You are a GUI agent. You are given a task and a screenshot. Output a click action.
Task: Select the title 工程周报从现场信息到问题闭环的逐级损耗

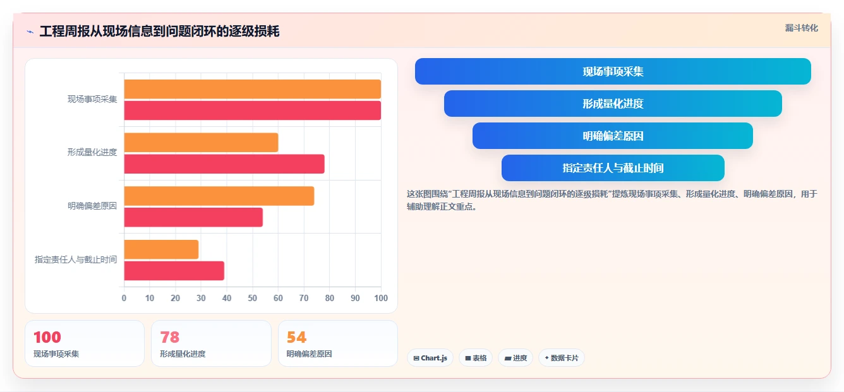pyautogui.click(x=159, y=31)
